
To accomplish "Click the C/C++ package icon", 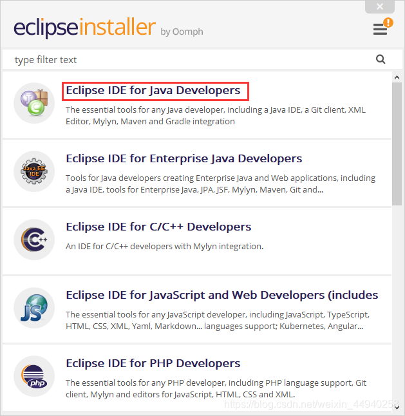I will (x=34, y=240).
